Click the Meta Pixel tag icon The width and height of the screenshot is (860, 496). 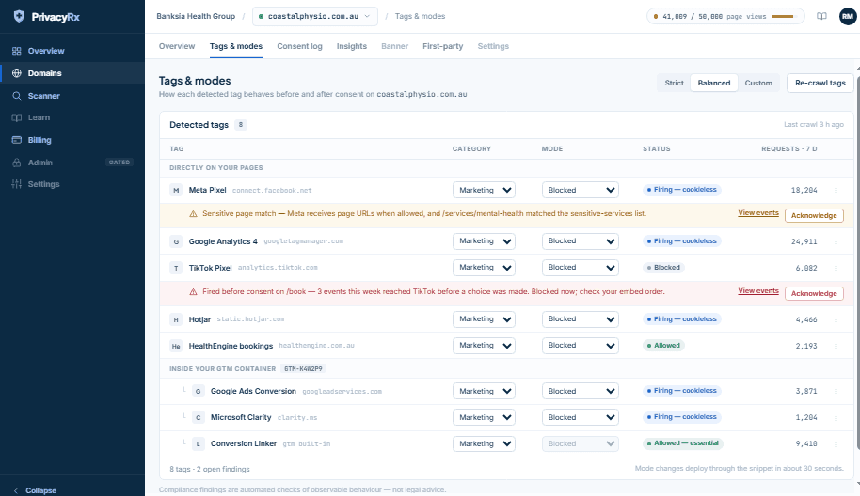176,191
